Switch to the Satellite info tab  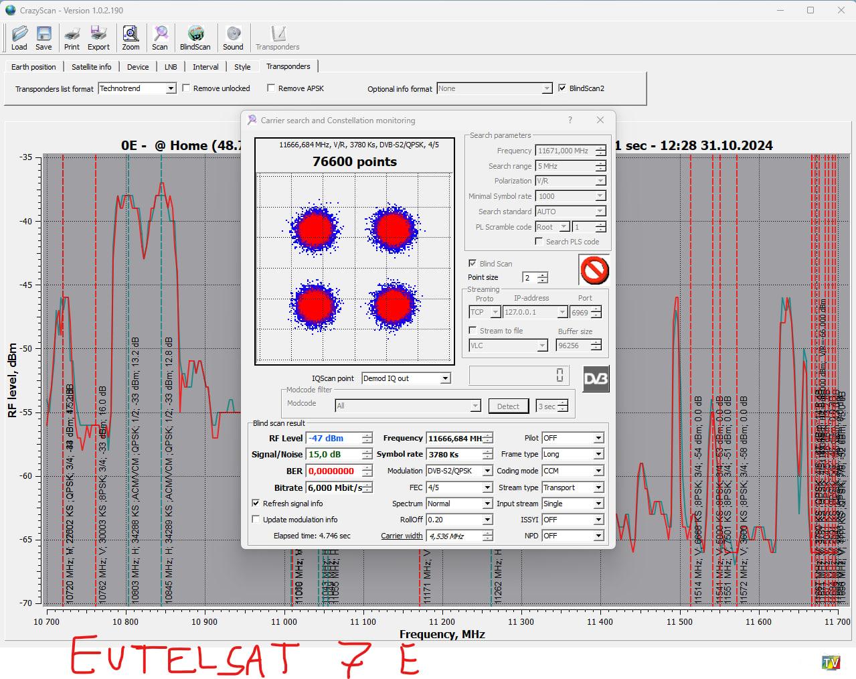coord(92,67)
